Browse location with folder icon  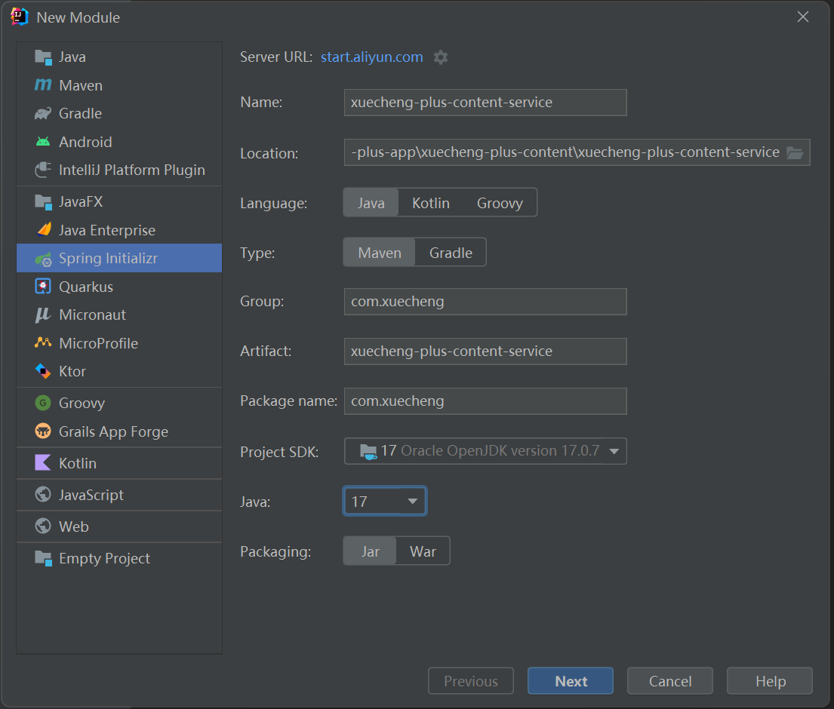coord(796,153)
